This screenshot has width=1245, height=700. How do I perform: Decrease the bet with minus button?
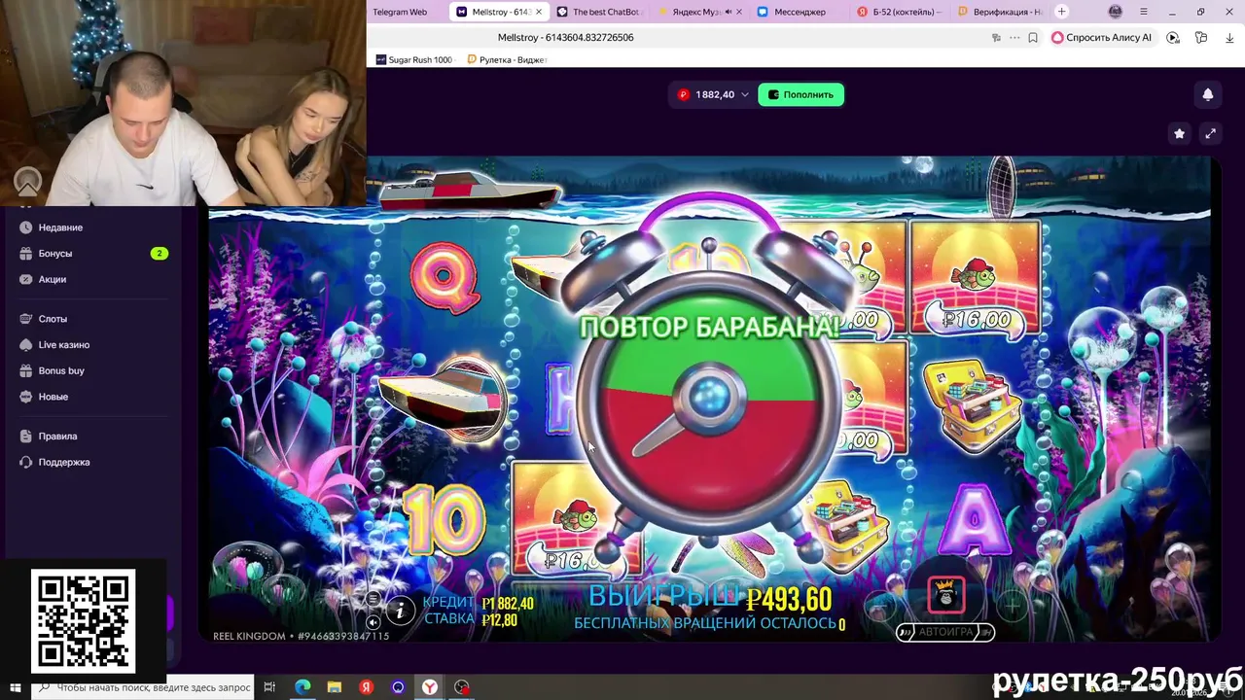pyautogui.click(x=881, y=607)
